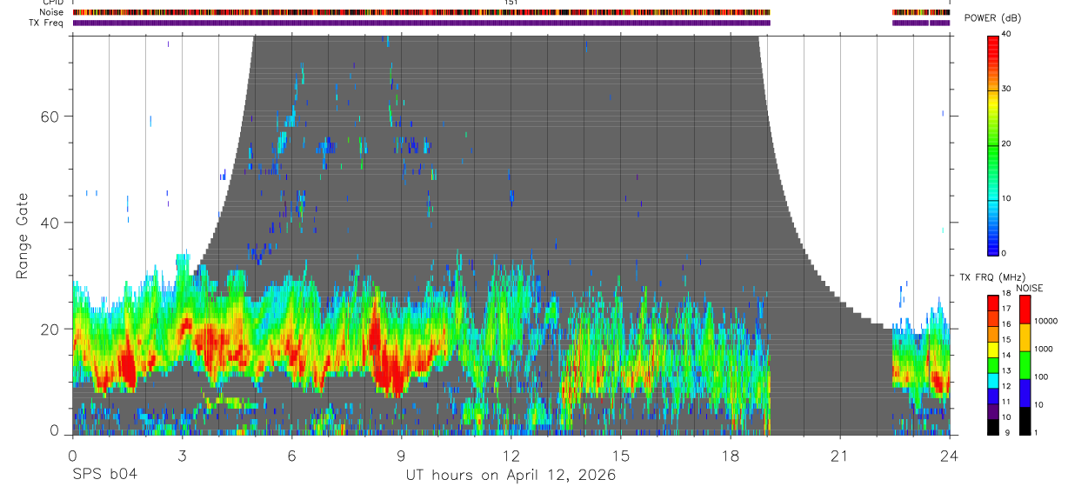1068x493 pixels.
Task: Click the NOISE color scale bar
Action: [x=1025, y=364]
